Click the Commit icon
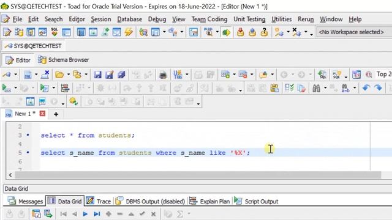The height and width of the screenshot is (220, 392). pos(240,32)
